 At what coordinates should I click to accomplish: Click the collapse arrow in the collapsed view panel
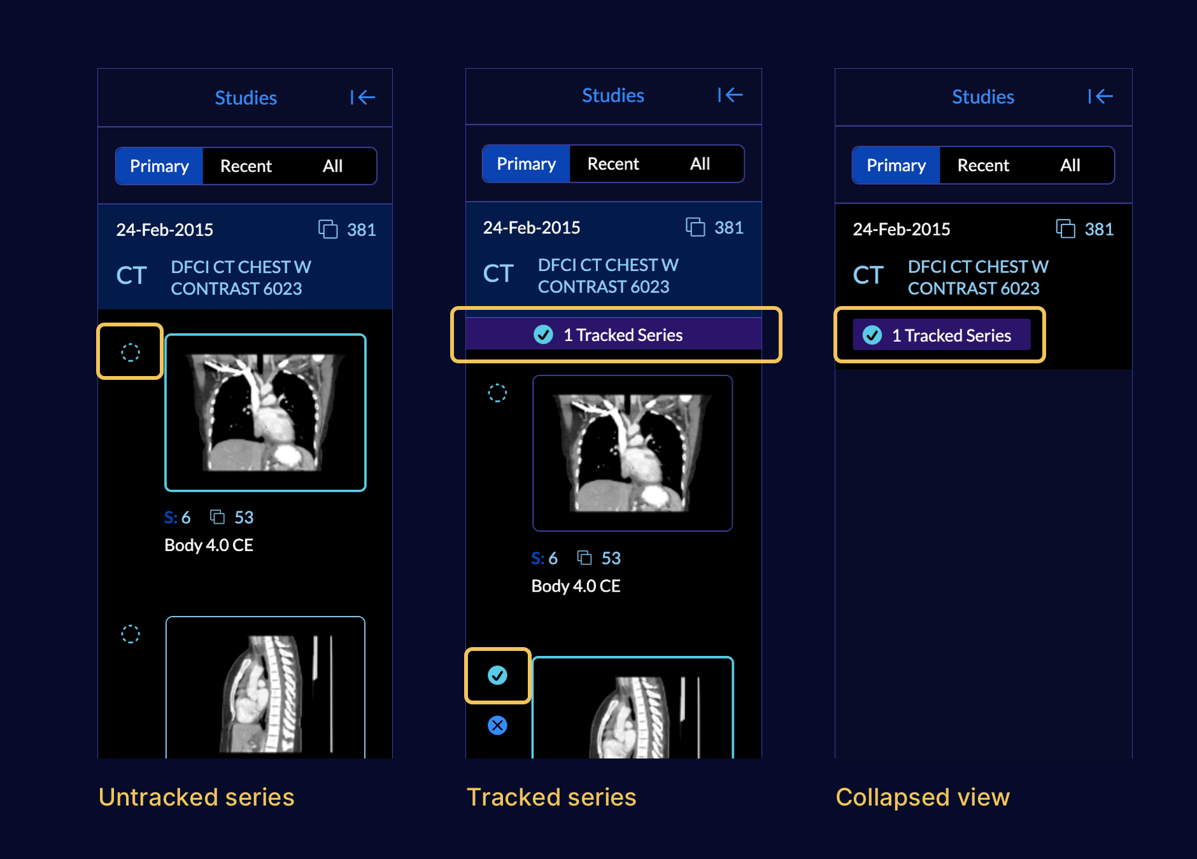(x=1101, y=97)
